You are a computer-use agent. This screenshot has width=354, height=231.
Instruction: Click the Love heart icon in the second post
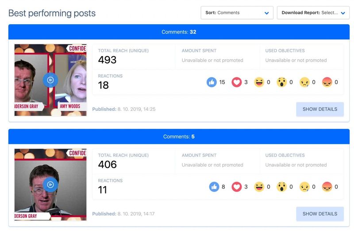coord(237,187)
